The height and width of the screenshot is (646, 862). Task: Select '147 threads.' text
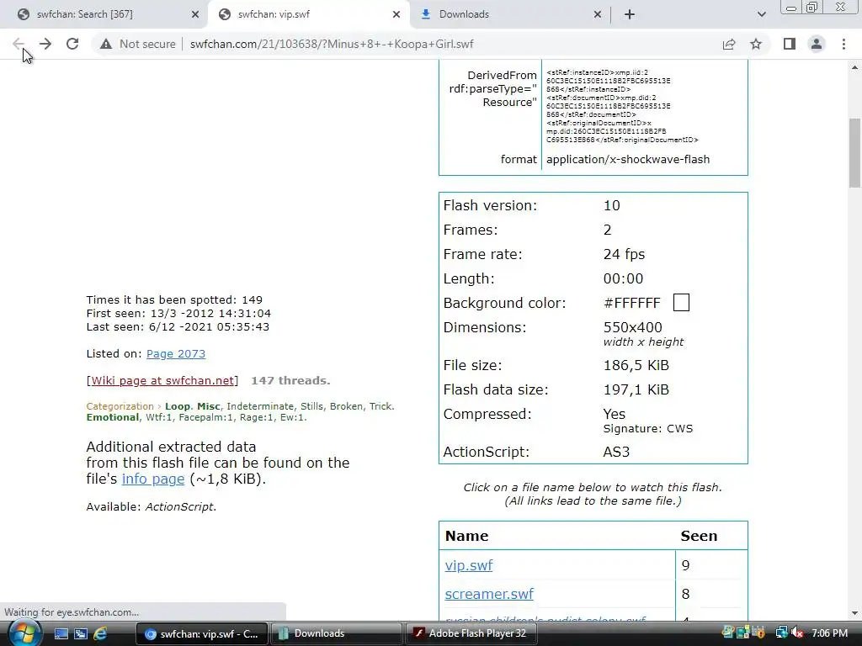point(290,381)
